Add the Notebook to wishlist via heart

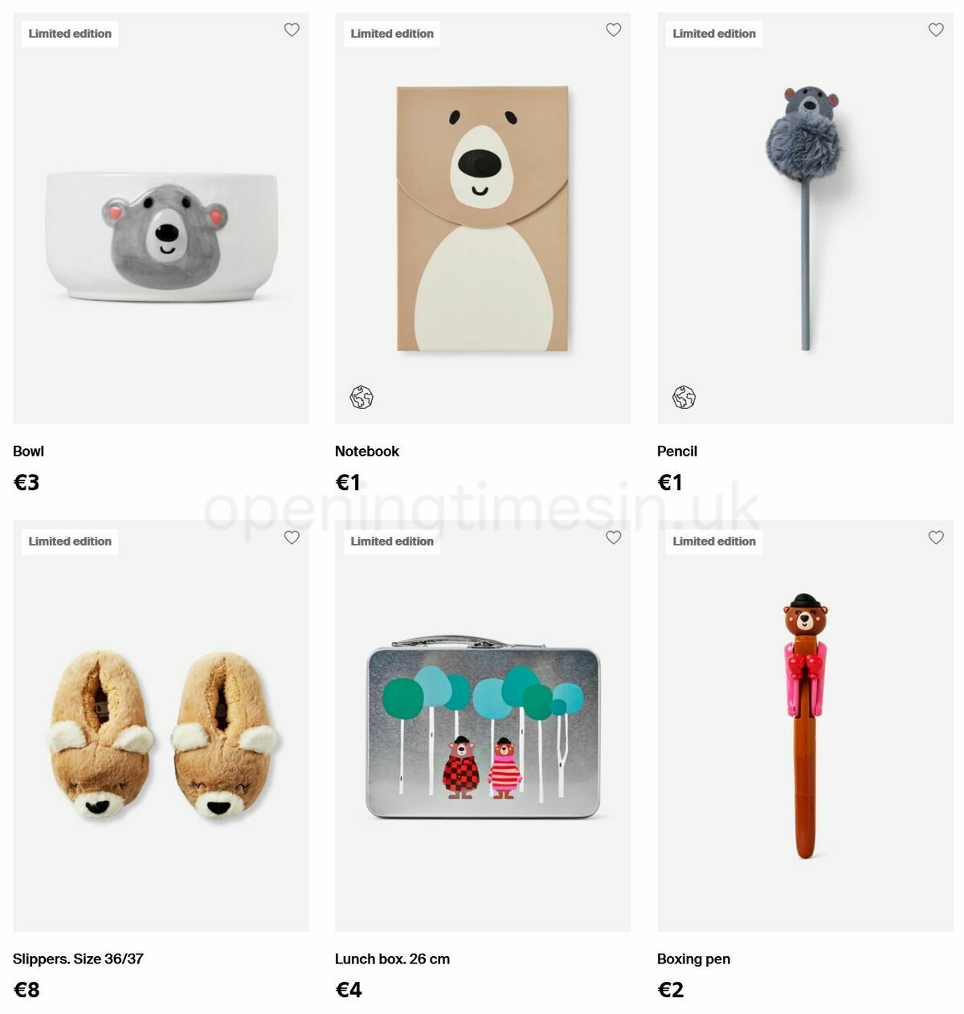614,30
